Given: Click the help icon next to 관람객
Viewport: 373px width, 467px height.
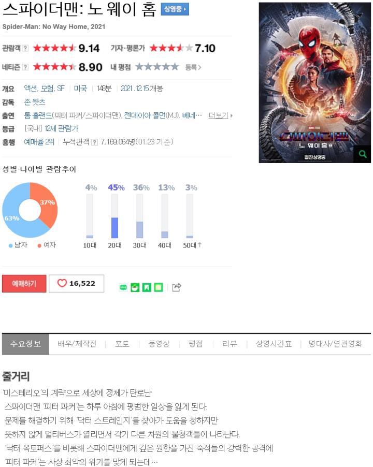Looking at the screenshot, I should point(25,48).
